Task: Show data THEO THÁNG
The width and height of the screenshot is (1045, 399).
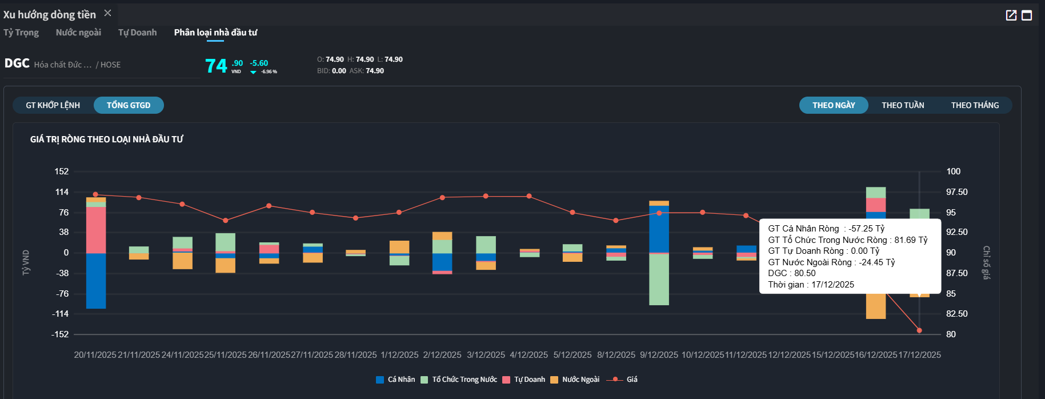Action: click(975, 105)
